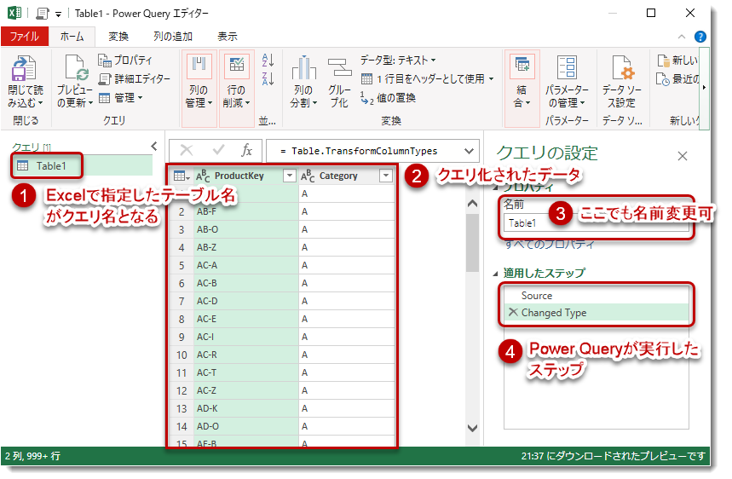Select the Category column header
The height and width of the screenshot is (479, 732).
pos(338,176)
